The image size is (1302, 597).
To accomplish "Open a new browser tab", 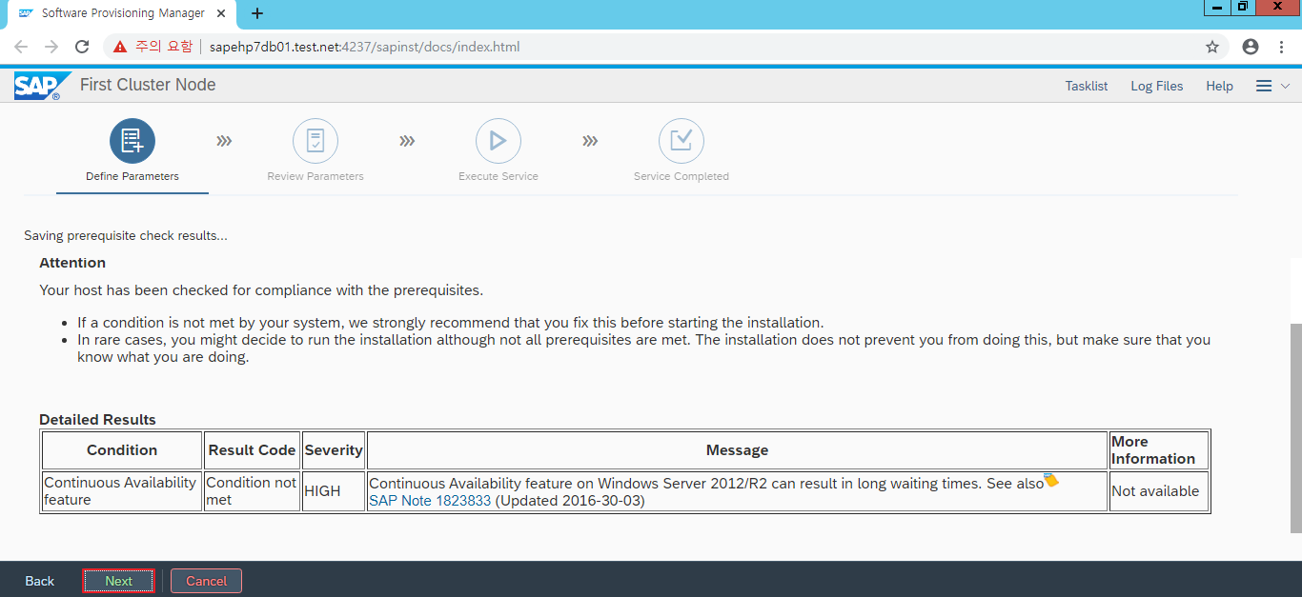I will coord(256,13).
